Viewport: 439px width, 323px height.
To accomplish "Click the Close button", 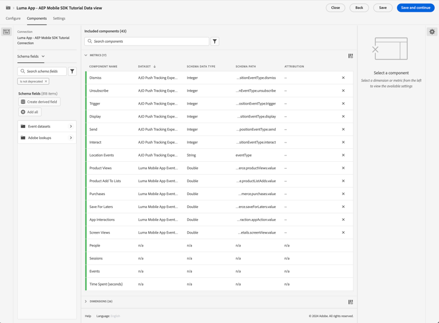I will (335, 8).
